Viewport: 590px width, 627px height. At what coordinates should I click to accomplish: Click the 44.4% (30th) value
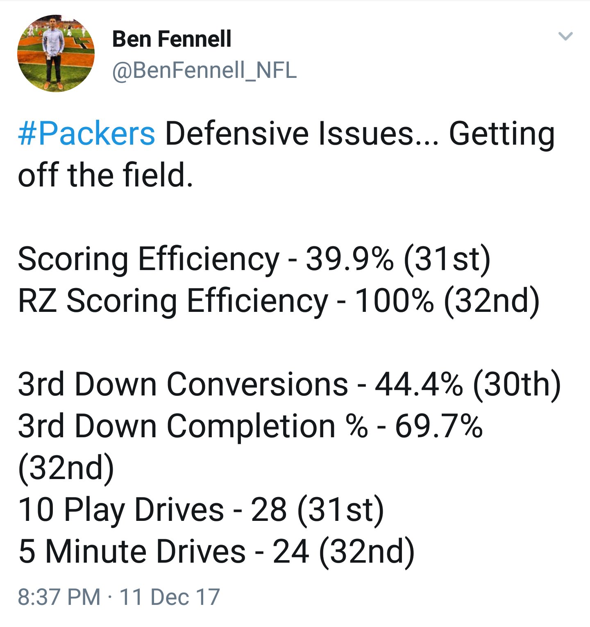click(x=467, y=385)
